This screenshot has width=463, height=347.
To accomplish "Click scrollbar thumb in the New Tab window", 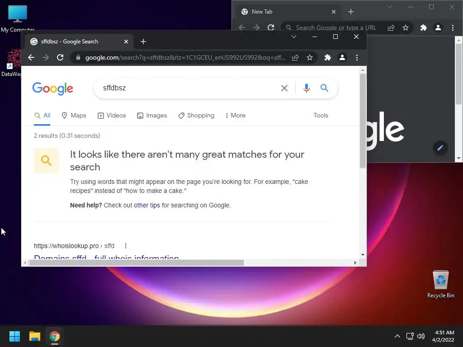I will pos(458,74).
